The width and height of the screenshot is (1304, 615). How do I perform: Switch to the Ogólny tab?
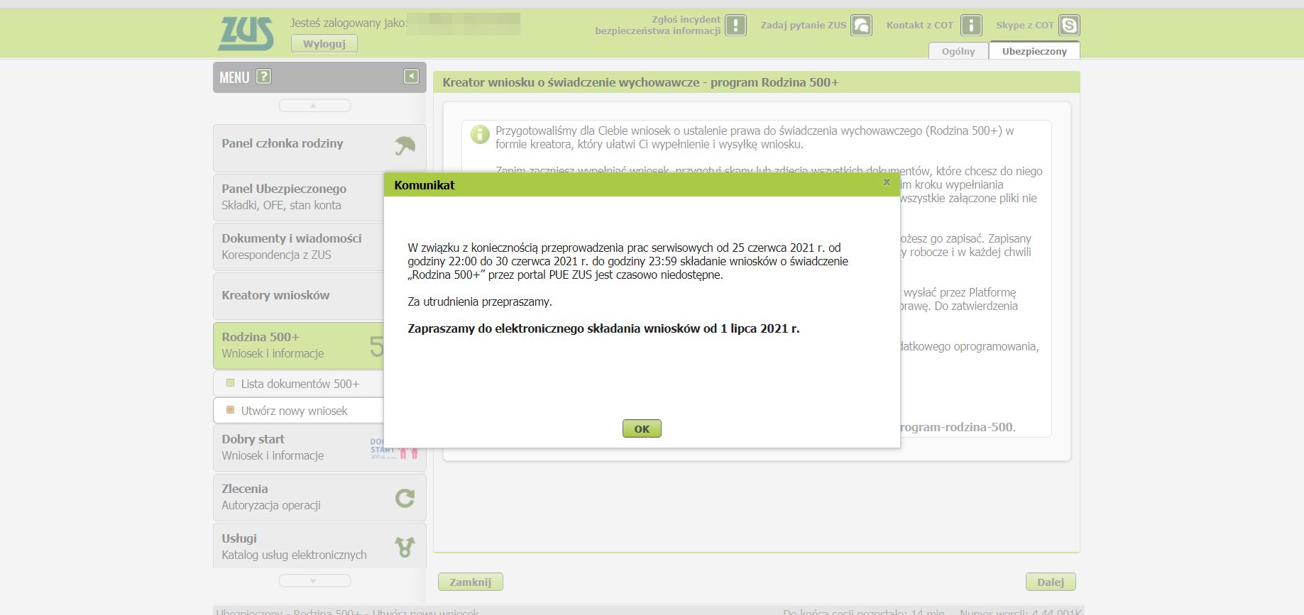point(958,51)
